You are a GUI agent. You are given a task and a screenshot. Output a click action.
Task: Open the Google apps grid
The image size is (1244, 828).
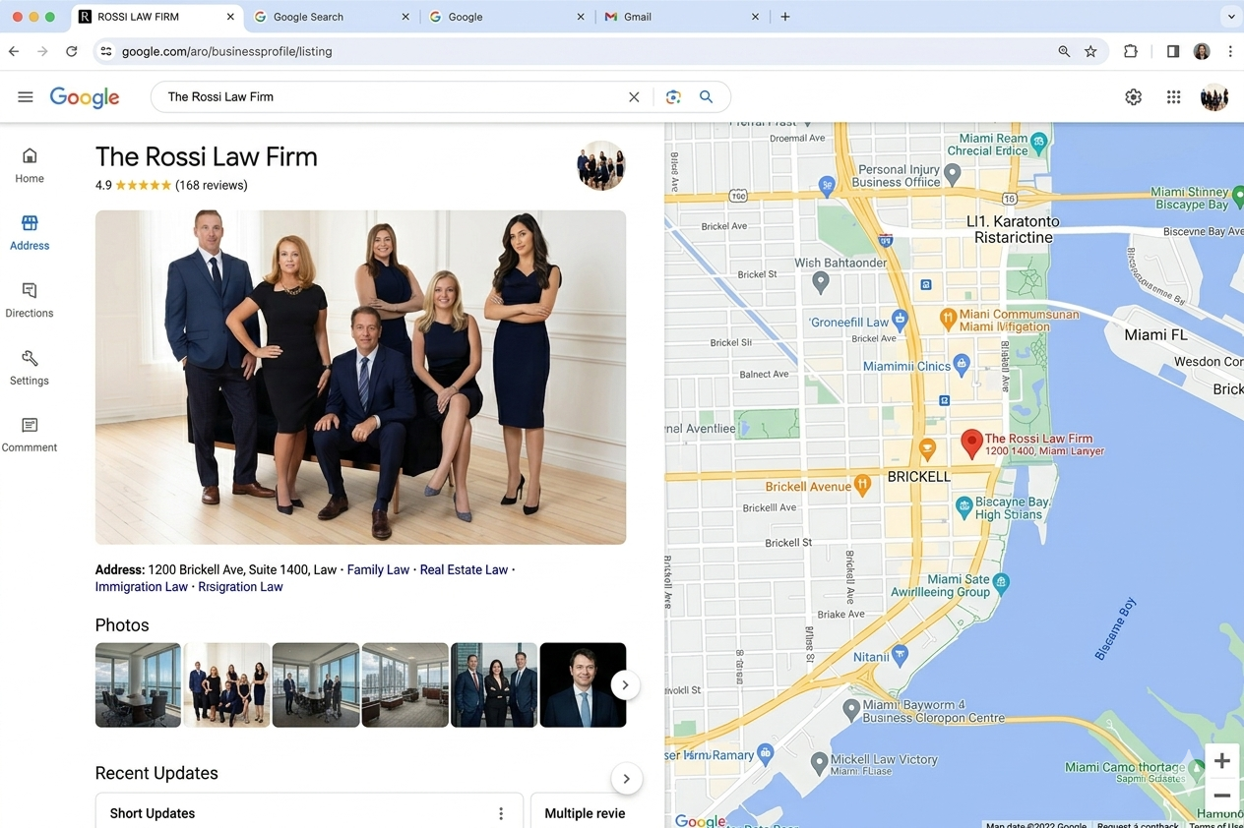click(1174, 96)
